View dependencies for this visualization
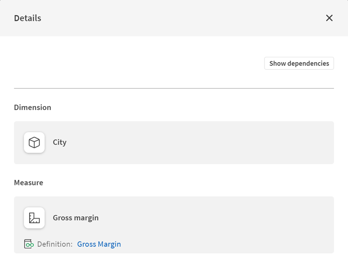The width and height of the screenshot is (348, 266). pyautogui.click(x=299, y=63)
